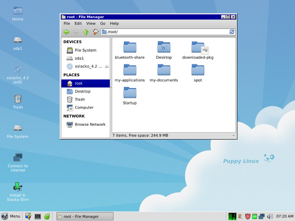Select the desktop Trash icon
Viewport: 295px width, 221px height.
tap(18, 102)
